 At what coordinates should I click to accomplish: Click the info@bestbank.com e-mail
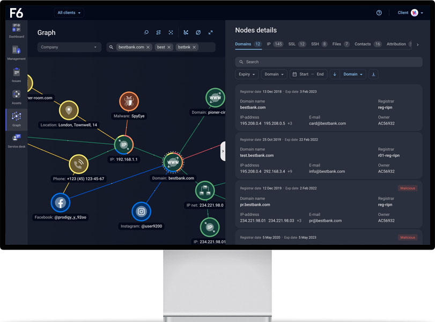pos(327,172)
